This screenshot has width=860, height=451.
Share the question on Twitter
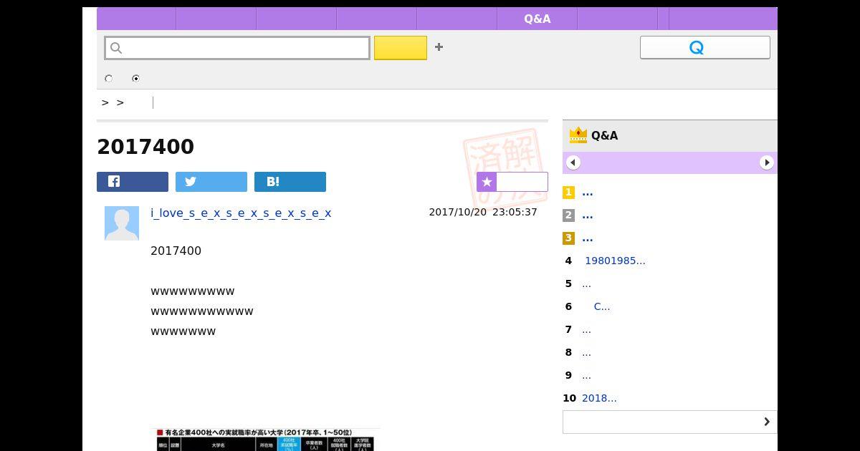click(x=211, y=182)
